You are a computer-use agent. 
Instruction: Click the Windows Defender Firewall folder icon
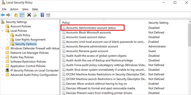pos(7,48)
